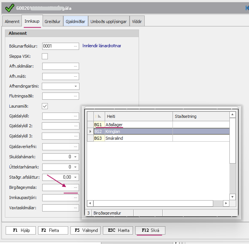Enable the Sleppa VSK checkbox
The image size is (249, 244).
pos(45,56)
